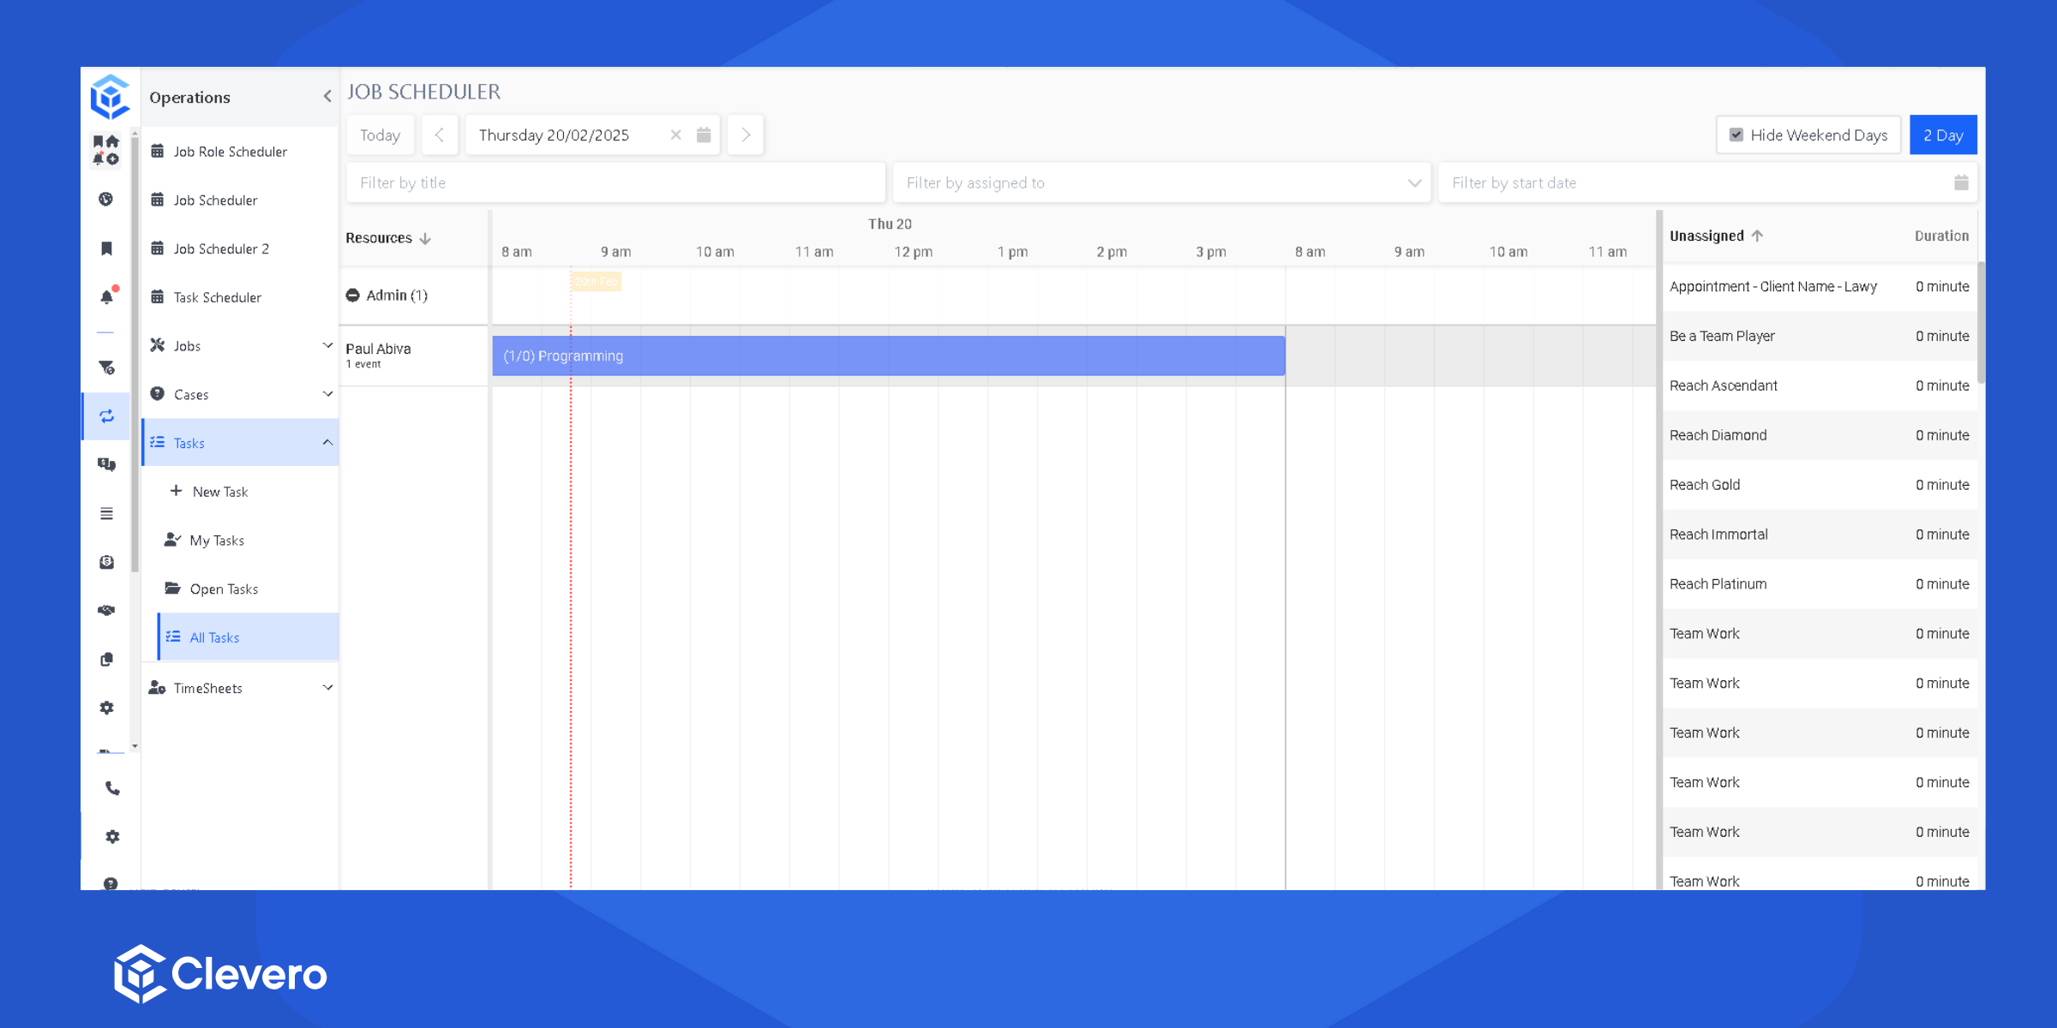Viewport: 2057px width, 1028px height.
Task: Open the calendar picker beside Thursday 20/02/2025
Action: 704,135
